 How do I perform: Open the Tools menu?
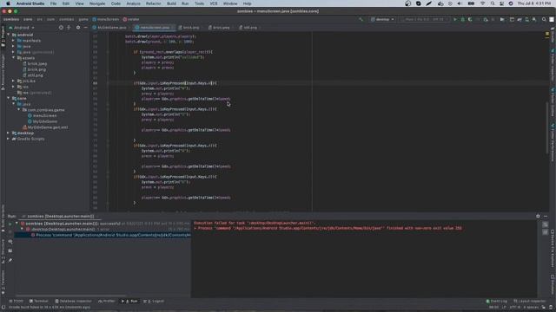(199, 3)
